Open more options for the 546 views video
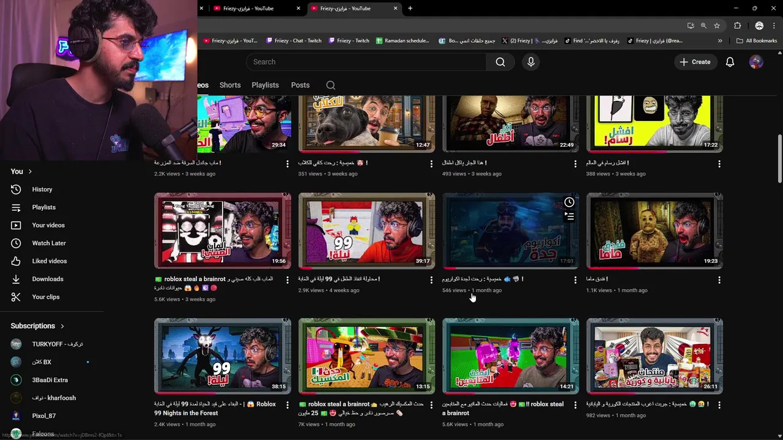Image resolution: width=783 pixels, height=440 pixels. pos(575,280)
